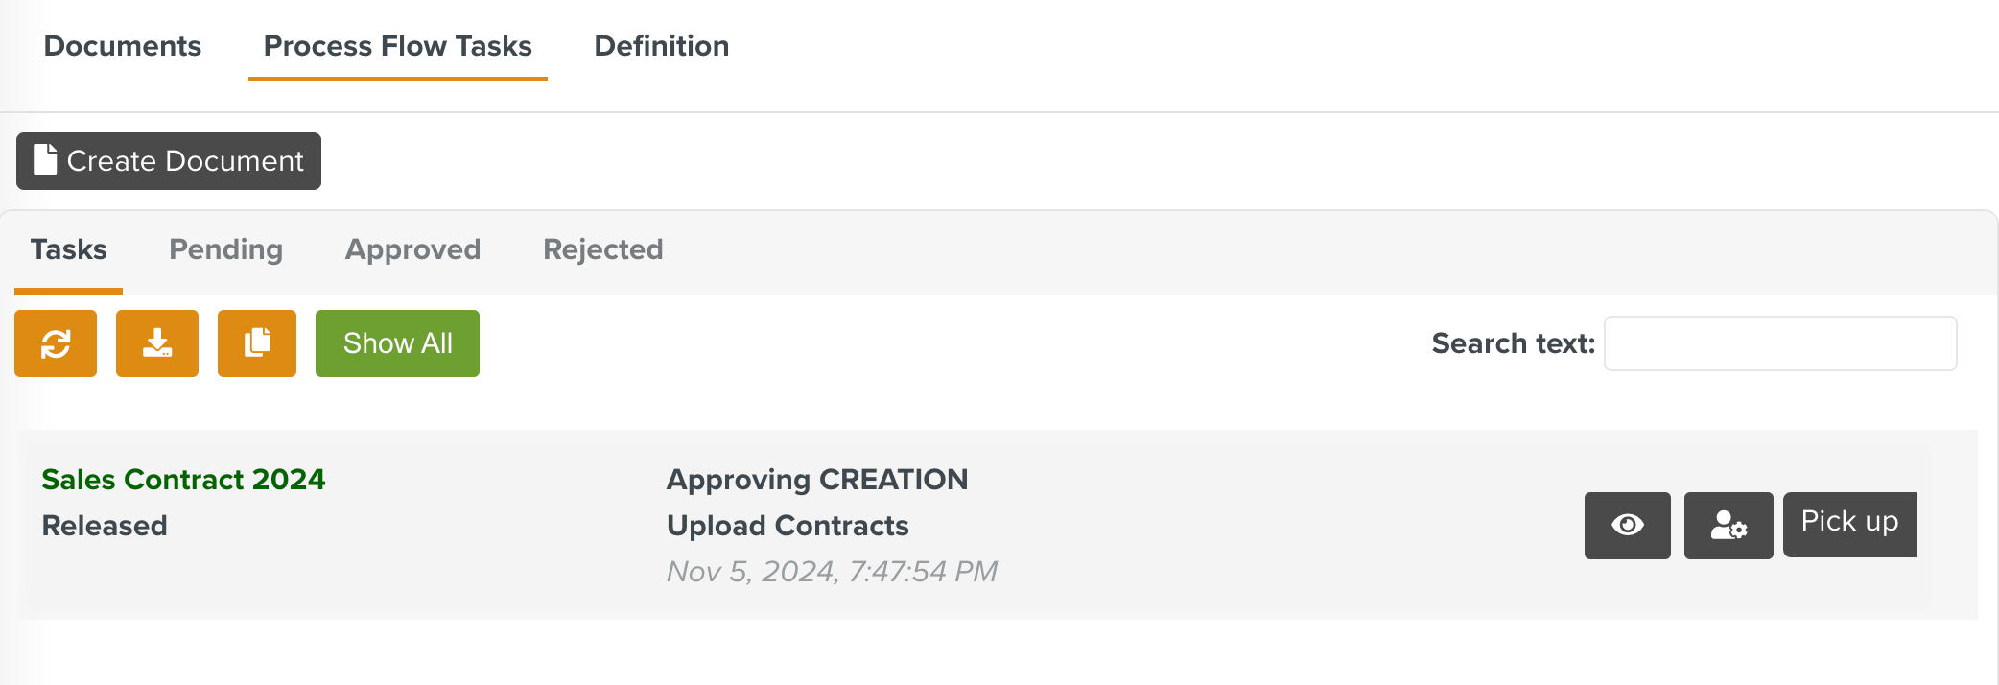Click the download tasks icon
Image resolution: width=1999 pixels, height=685 pixels.
(156, 342)
